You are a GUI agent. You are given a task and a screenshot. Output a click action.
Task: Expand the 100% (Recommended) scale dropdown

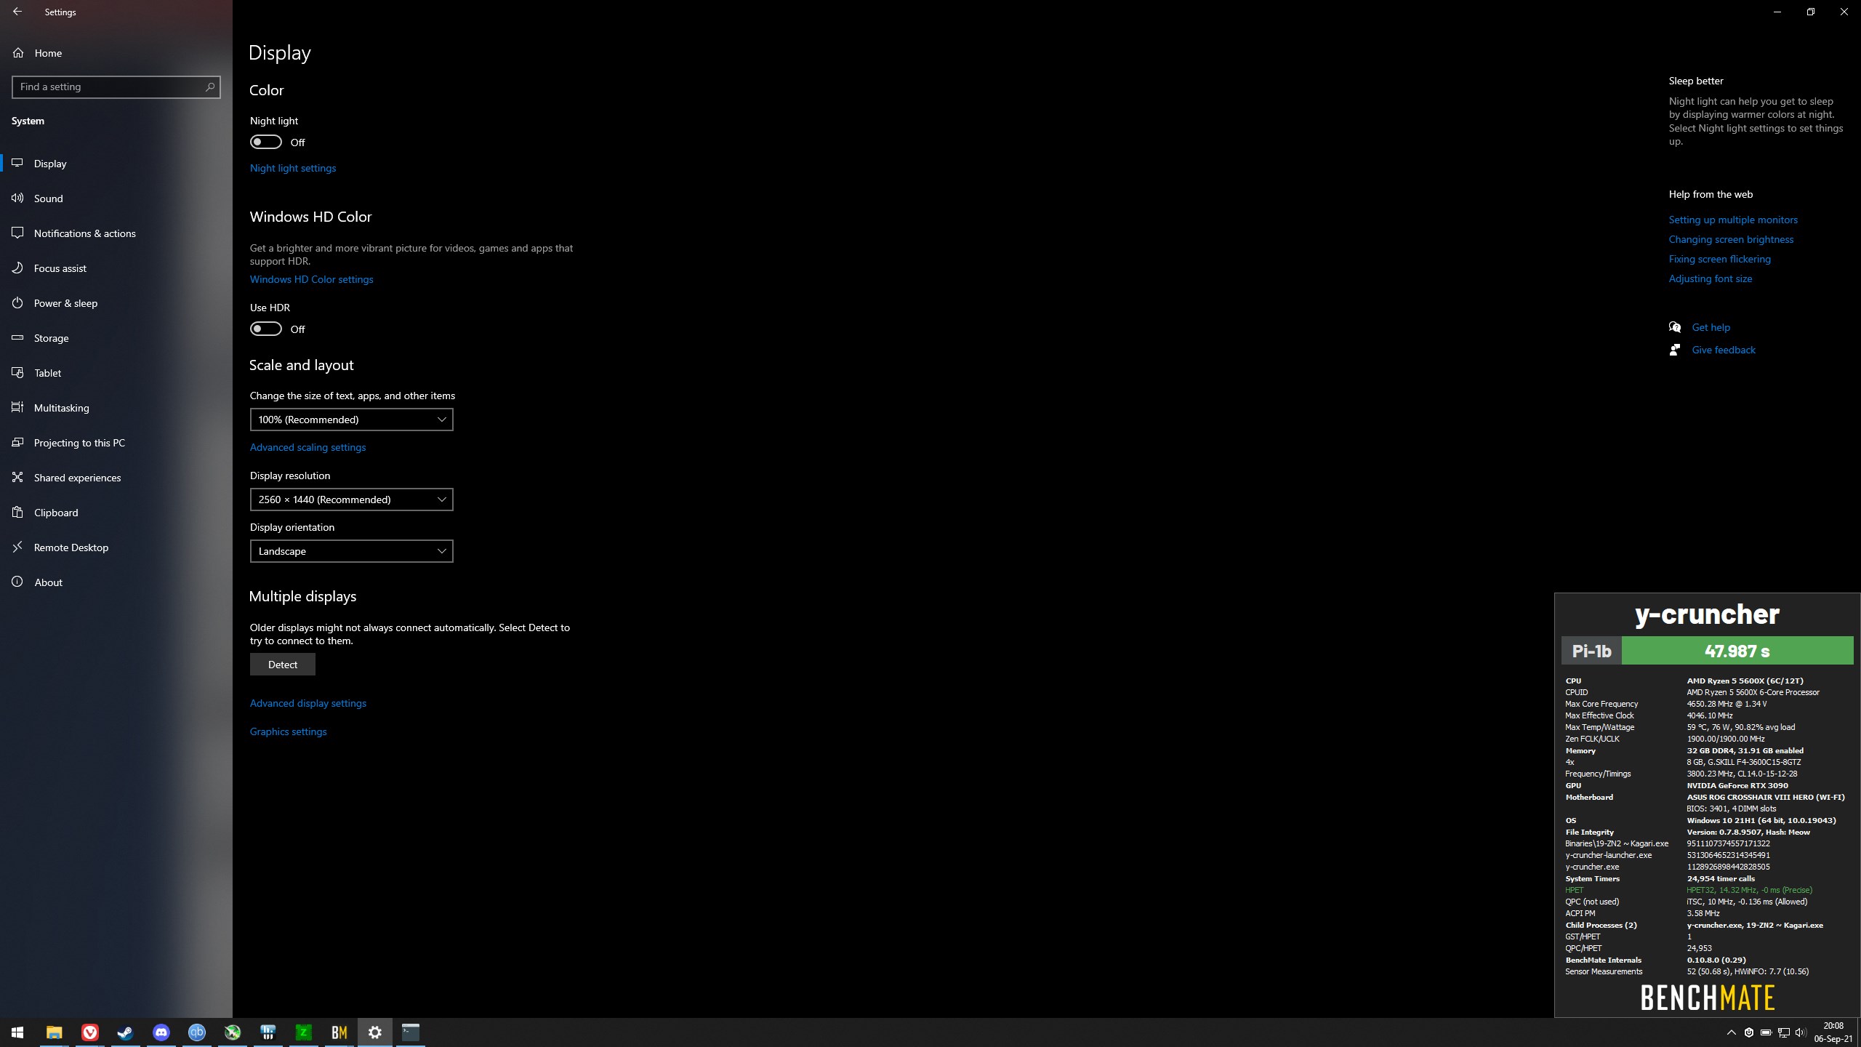[352, 420]
